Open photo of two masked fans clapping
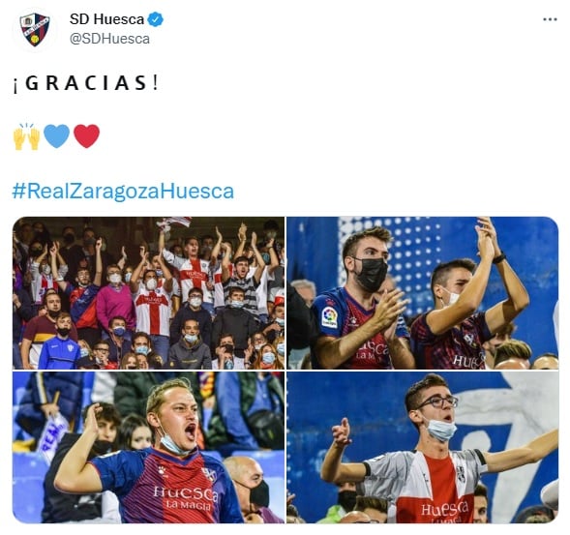 click(422, 293)
